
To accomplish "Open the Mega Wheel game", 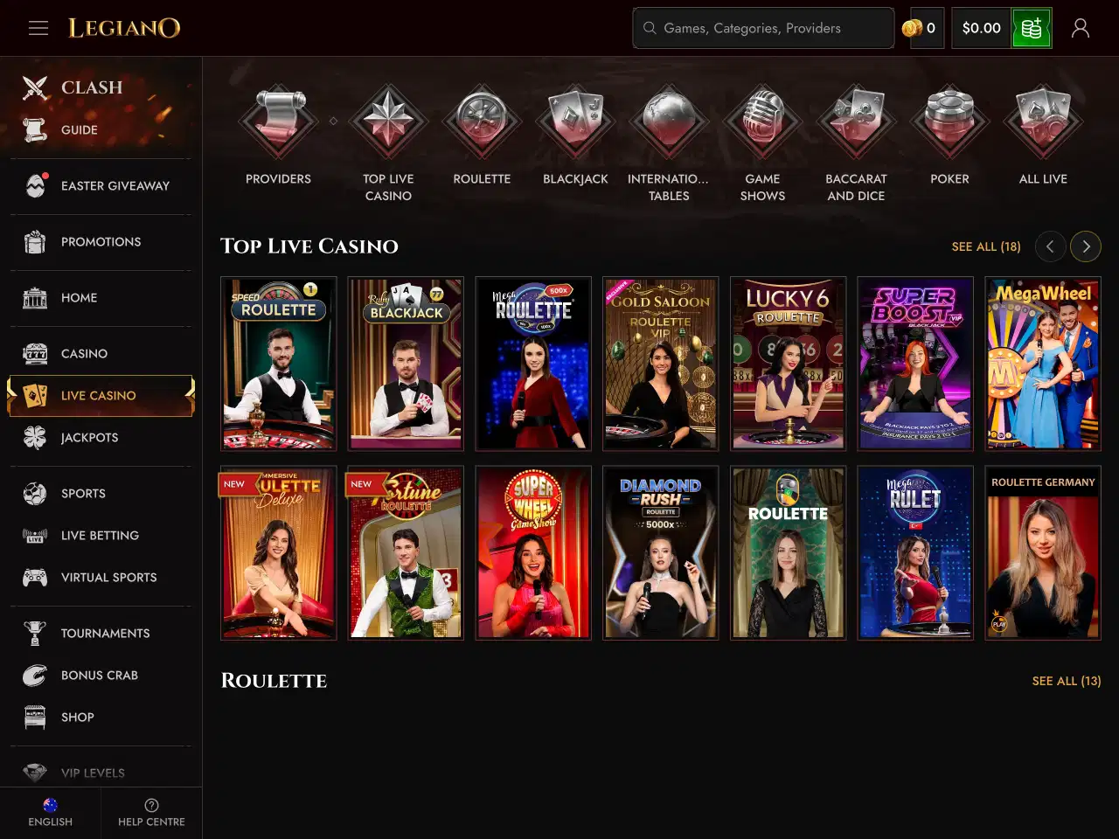I will click(x=1043, y=364).
